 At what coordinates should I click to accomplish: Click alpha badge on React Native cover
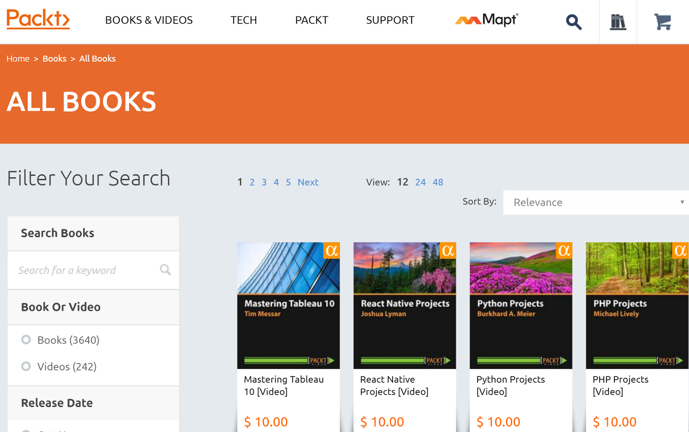(x=448, y=250)
